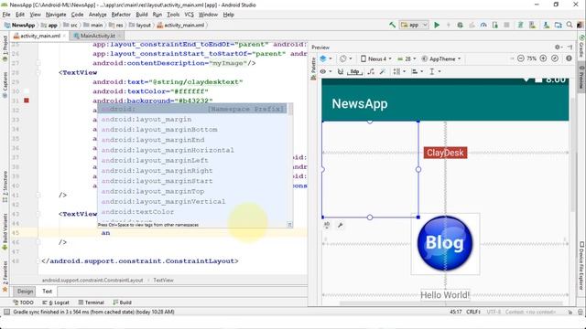
Task: Open view options eye dropdown
Action: click(326, 71)
